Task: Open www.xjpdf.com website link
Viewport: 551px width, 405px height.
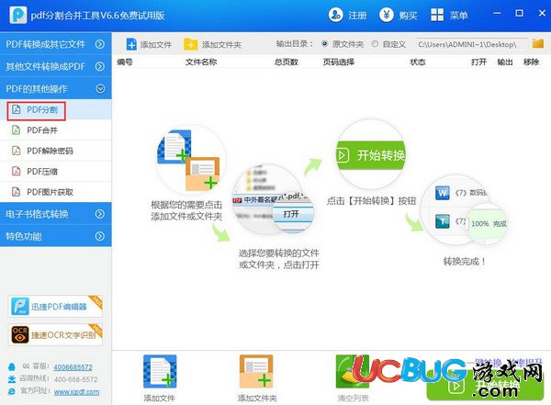Action: 76,391
